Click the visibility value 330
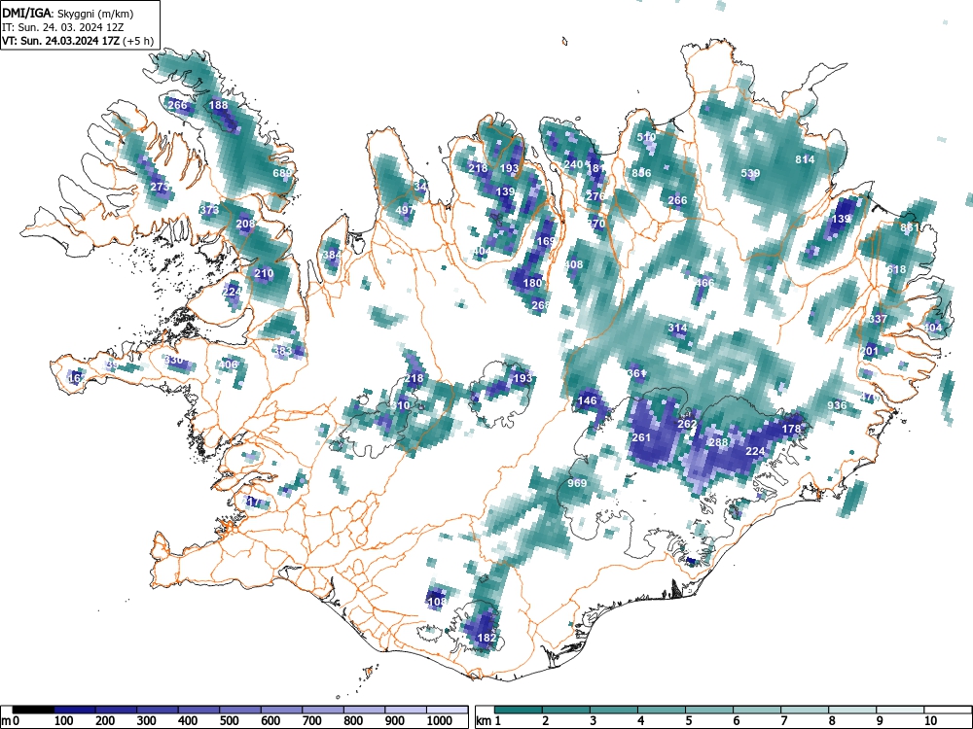Screen dimensions: 973x729 (173, 360)
